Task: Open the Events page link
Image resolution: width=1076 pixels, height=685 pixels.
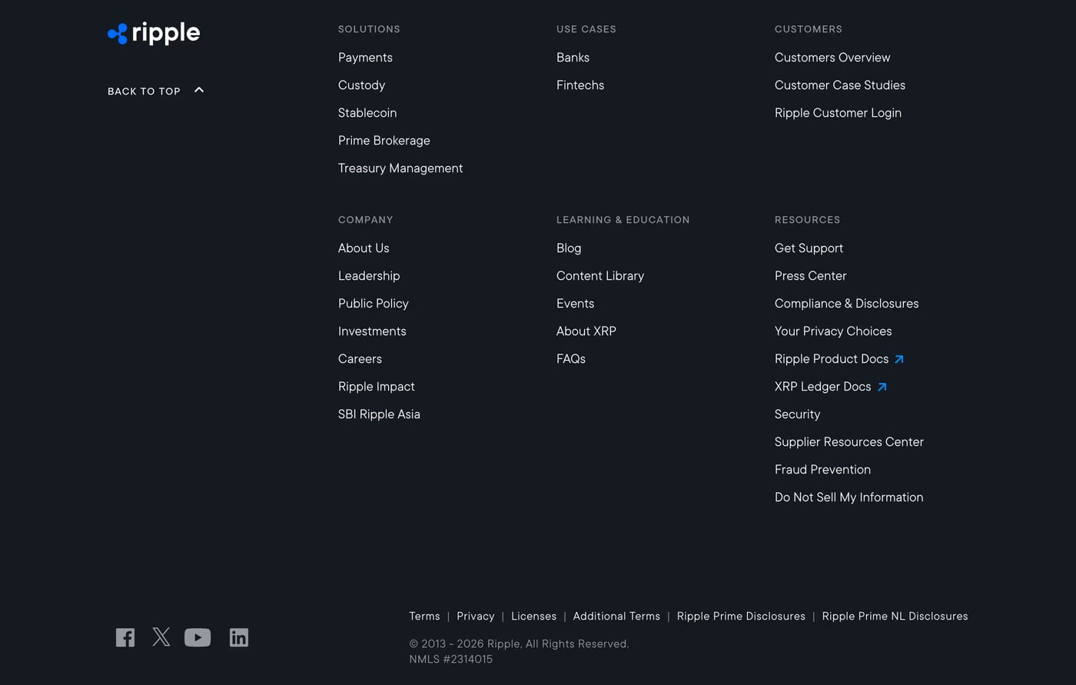Action: pyautogui.click(x=575, y=304)
